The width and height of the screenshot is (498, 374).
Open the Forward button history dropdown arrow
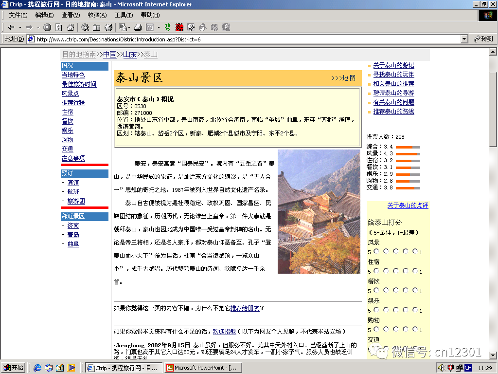[x=38, y=27]
